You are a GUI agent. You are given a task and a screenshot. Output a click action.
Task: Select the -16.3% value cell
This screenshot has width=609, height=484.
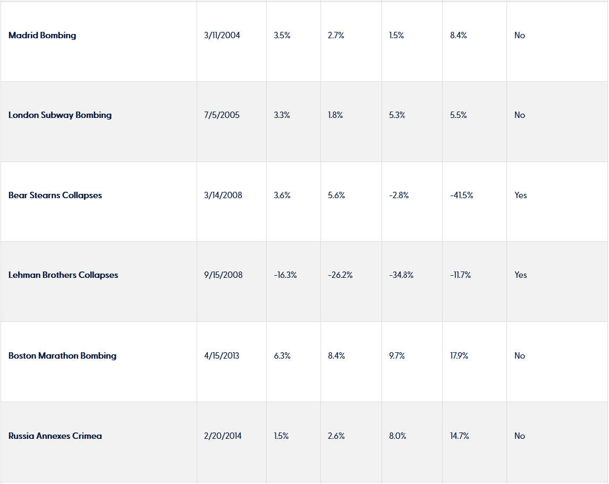click(x=285, y=275)
